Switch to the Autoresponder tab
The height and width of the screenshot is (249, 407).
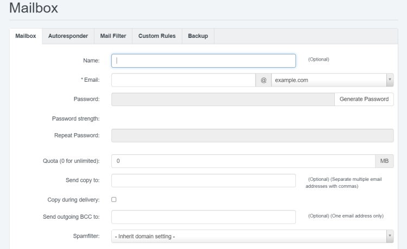68,36
